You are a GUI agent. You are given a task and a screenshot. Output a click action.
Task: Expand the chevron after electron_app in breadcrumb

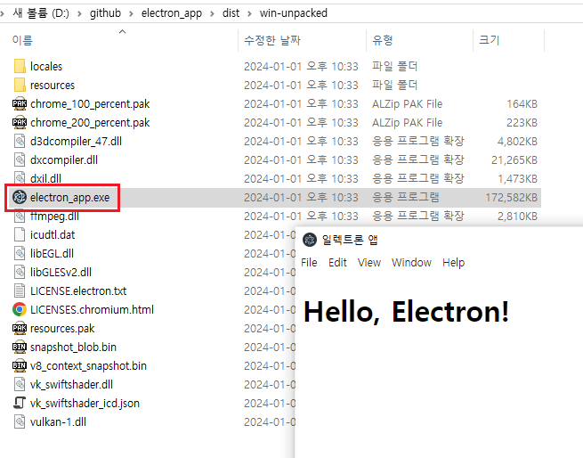[x=212, y=13]
